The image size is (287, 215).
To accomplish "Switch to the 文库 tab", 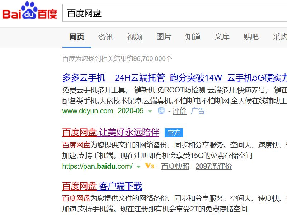I will click(x=222, y=37).
